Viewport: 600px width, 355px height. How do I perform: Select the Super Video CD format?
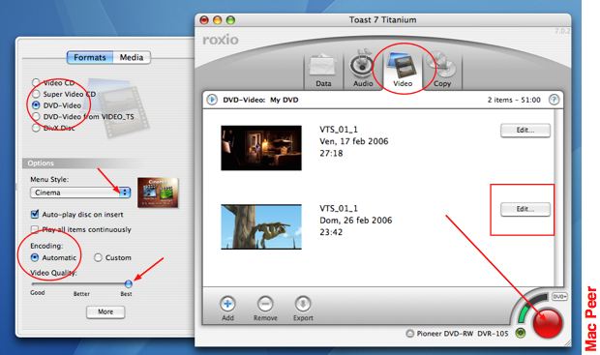[x=36, y=94]
